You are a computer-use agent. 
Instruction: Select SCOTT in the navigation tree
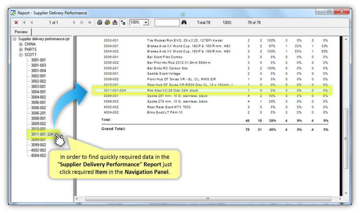[x=30, y=55]
